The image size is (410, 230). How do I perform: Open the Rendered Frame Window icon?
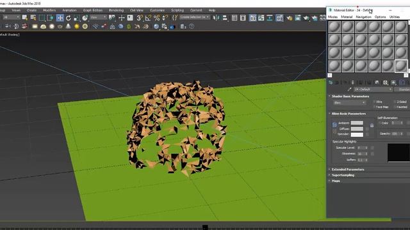point(298,18)
